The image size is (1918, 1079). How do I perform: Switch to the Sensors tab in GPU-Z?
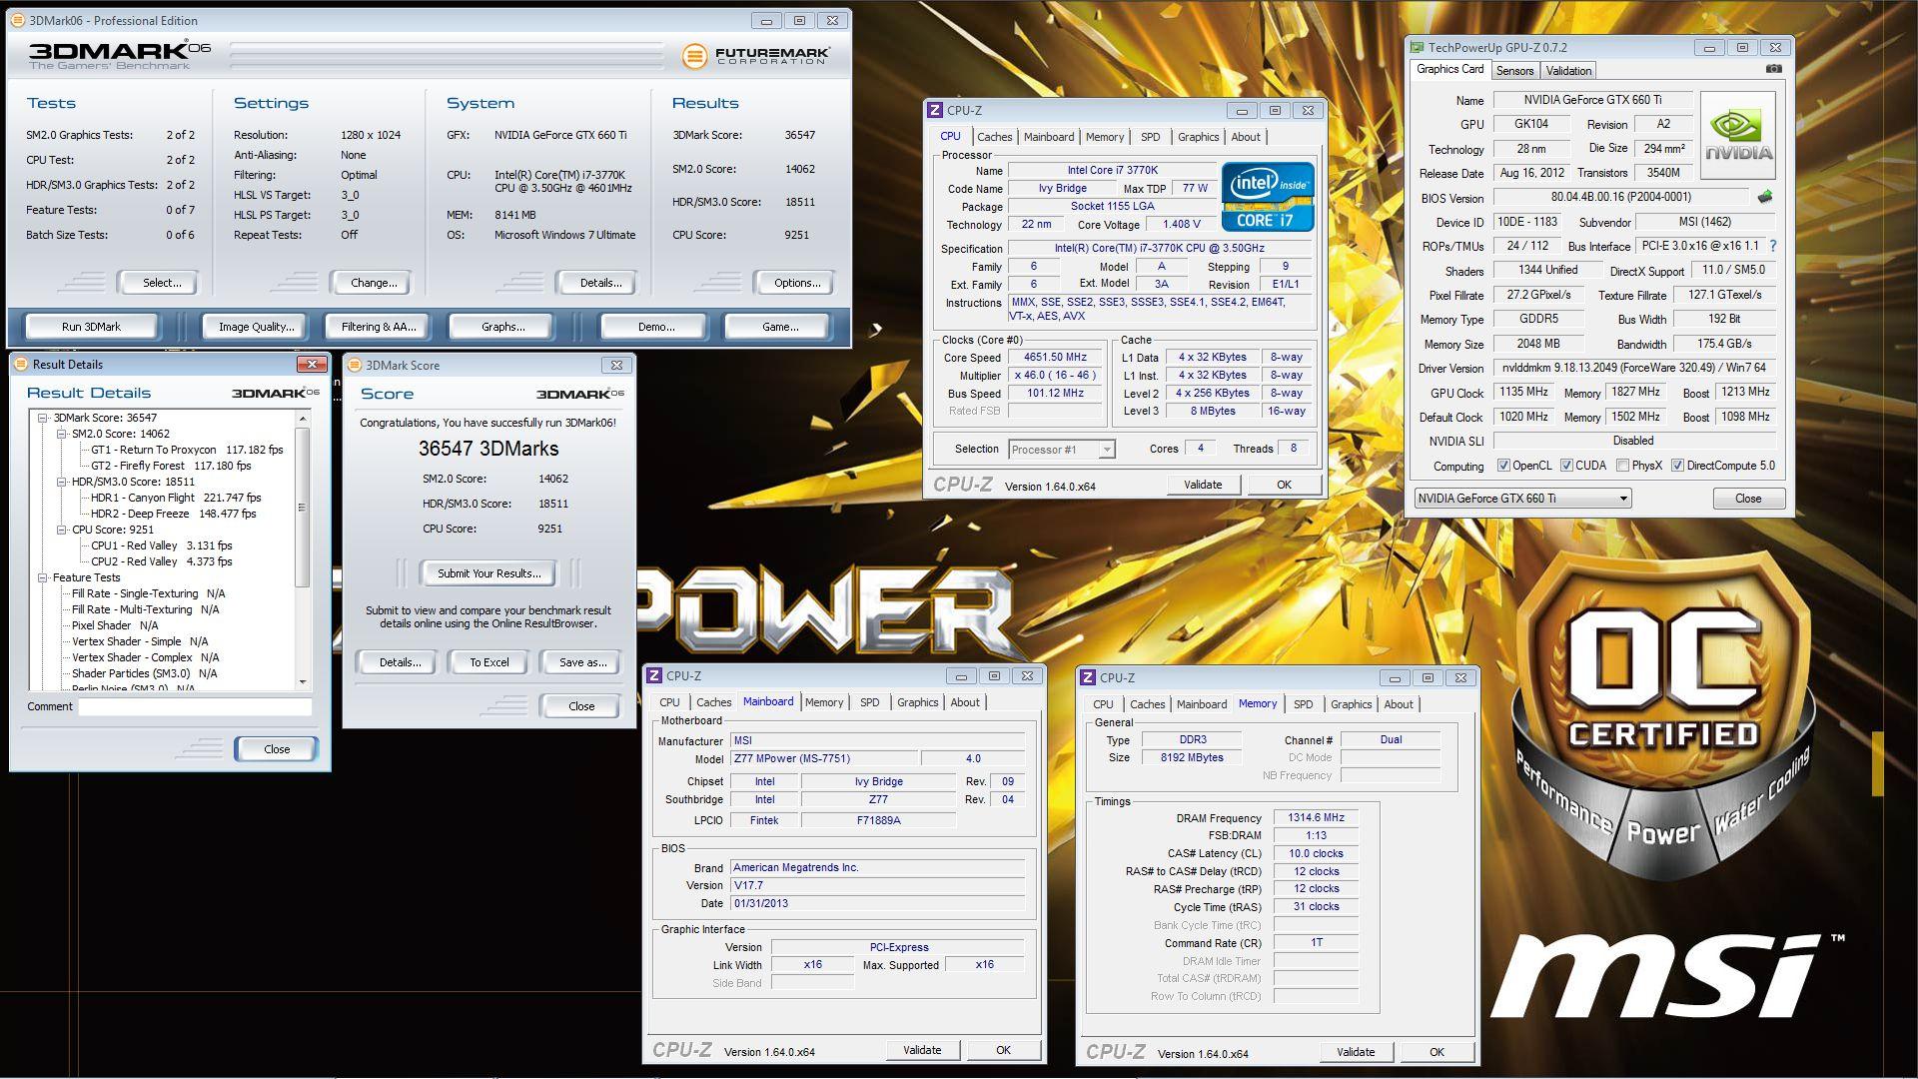point(1514,71)
